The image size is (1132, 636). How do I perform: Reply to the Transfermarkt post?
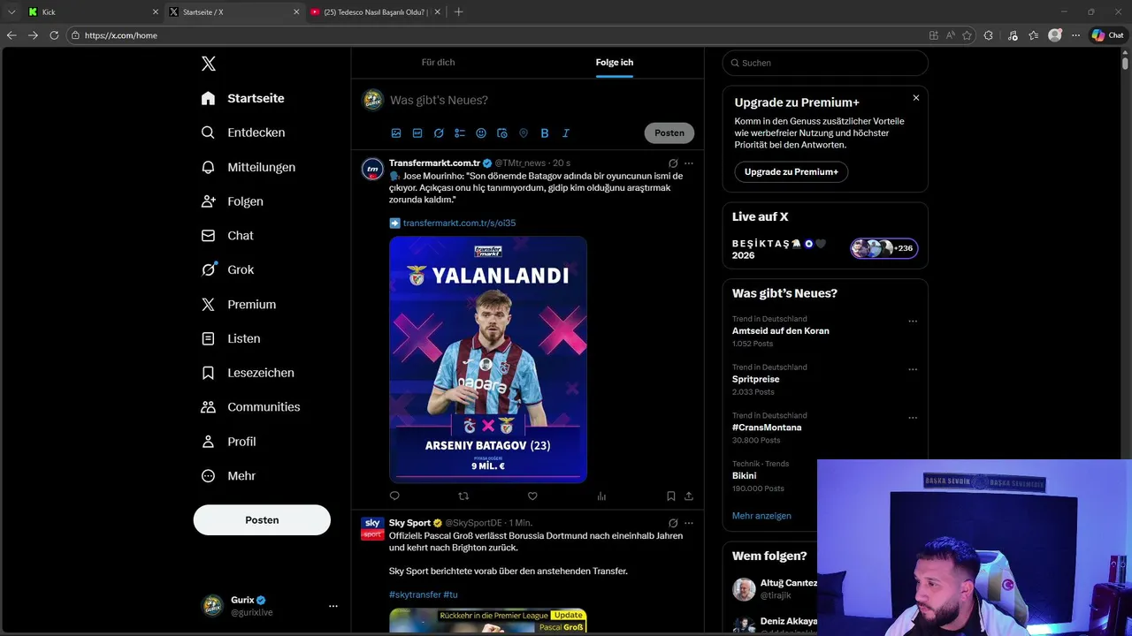pos(394,496)
